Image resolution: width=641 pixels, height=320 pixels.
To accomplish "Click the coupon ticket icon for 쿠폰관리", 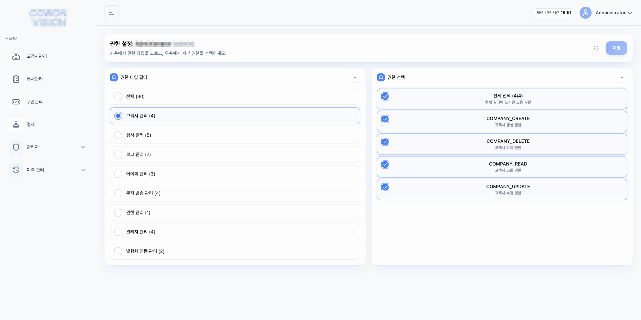I will [x=16, y=102].
